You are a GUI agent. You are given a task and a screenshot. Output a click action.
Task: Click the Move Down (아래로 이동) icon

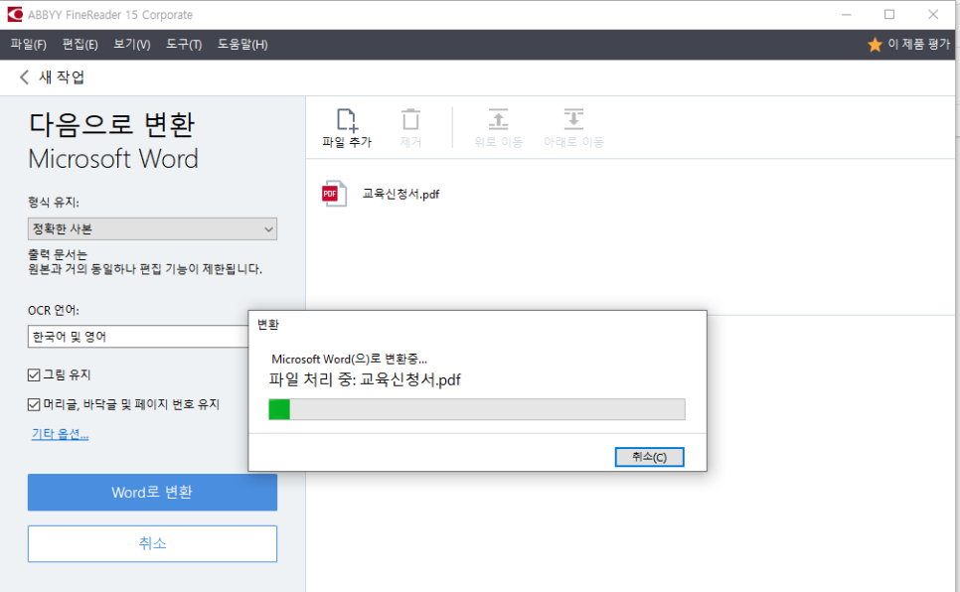click(573, 119)
